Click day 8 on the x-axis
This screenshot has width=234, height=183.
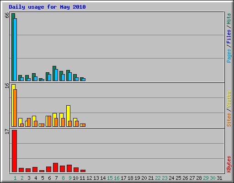[63, 178]
